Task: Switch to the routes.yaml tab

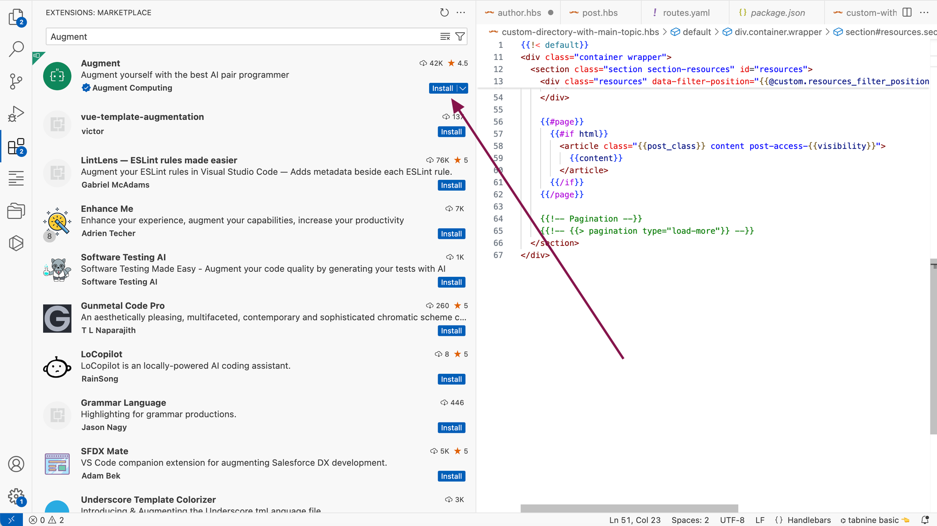Action: click(x=686, y=13)
